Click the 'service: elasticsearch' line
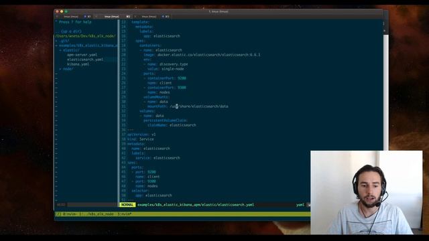 tap(158, 158)
